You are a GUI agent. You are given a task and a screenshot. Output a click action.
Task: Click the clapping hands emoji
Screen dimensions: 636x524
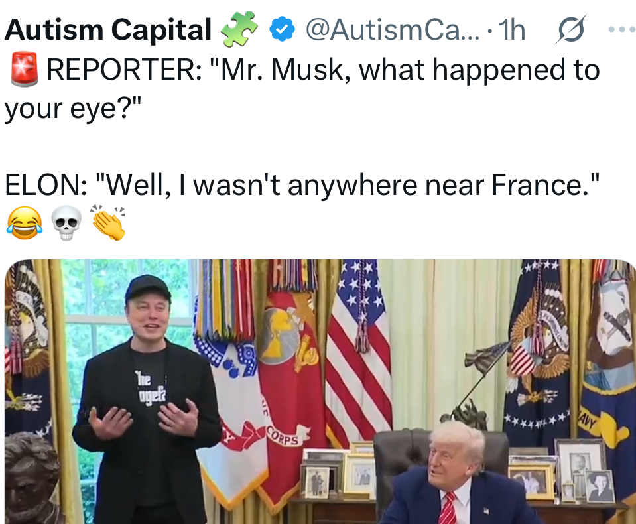(108, 223)
